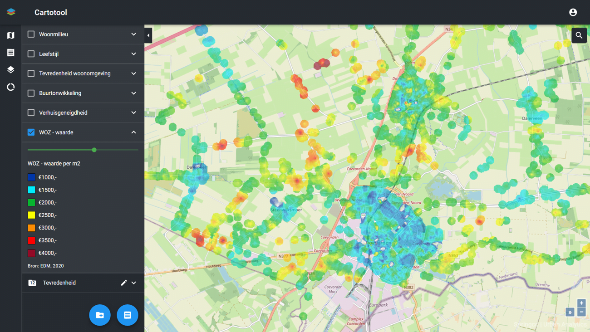Collapse the WOZ - waarde section chevron

tap(133, 132)
